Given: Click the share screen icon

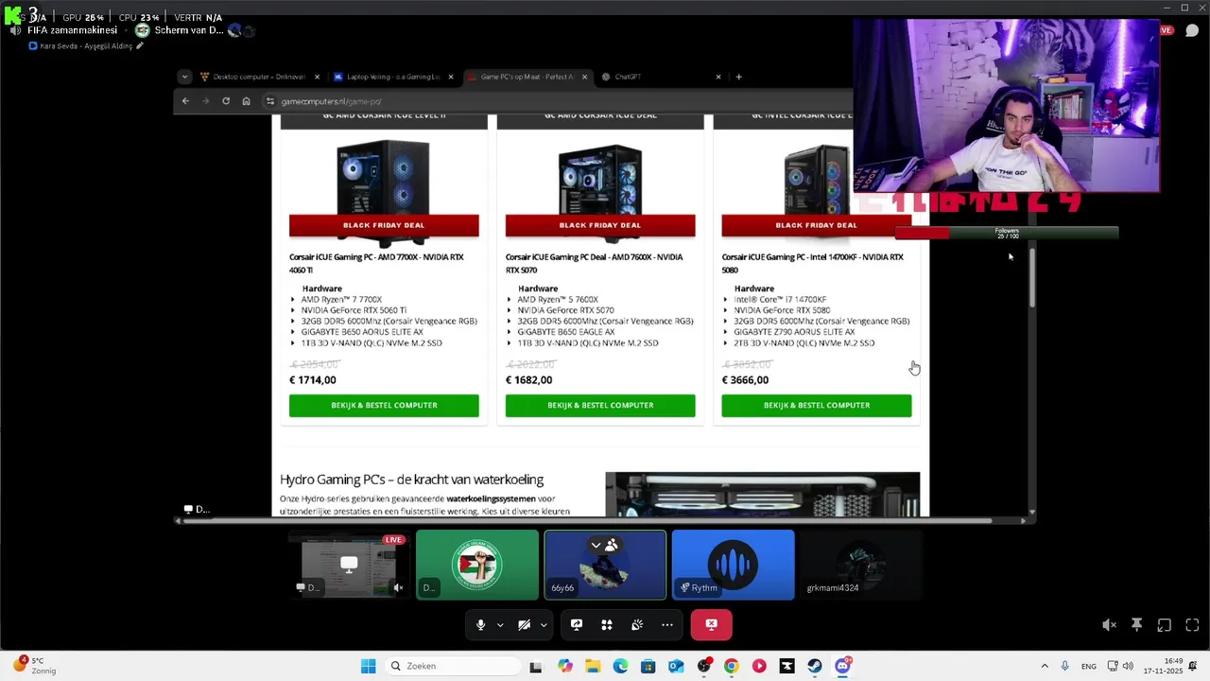Looking at the screenshot, I should 577,624.
